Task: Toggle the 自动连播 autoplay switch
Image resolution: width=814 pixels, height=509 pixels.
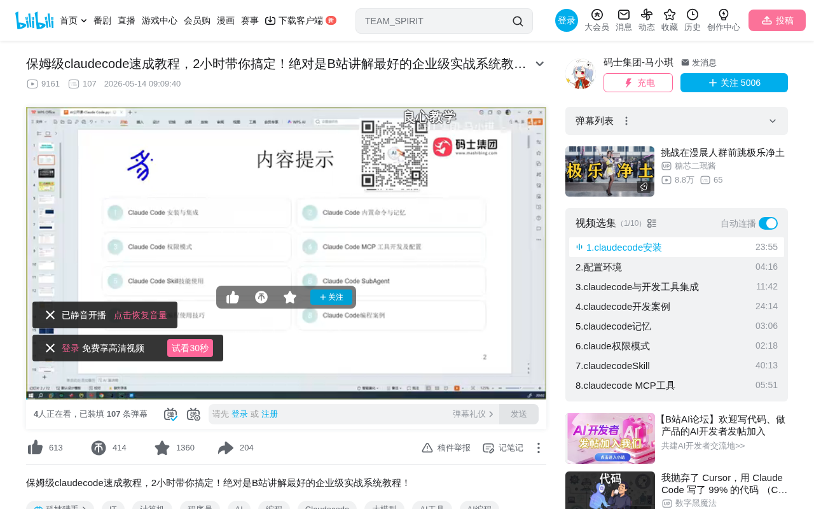Action: [768, 223]
